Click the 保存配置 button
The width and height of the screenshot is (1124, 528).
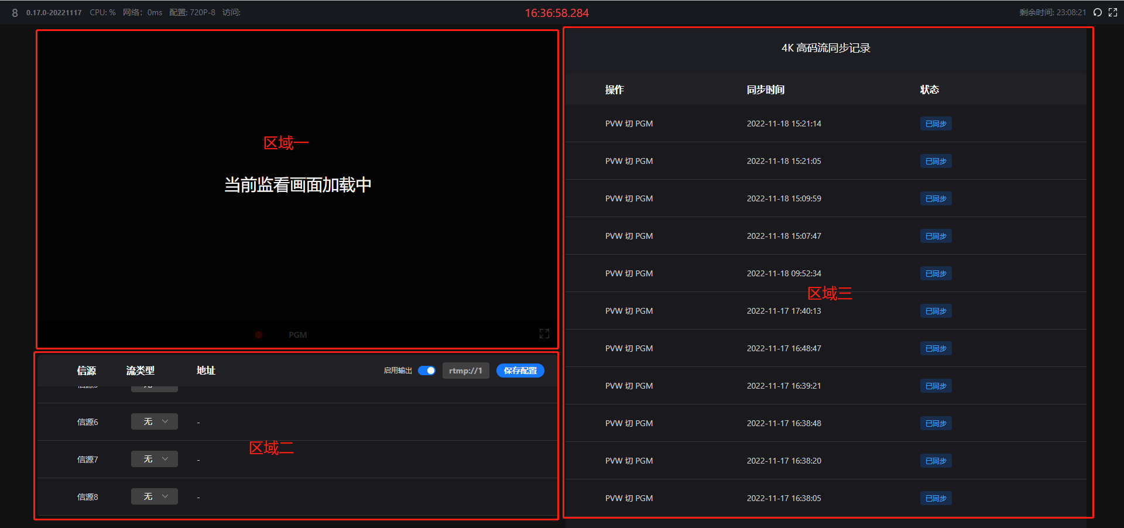coord(520,371)
